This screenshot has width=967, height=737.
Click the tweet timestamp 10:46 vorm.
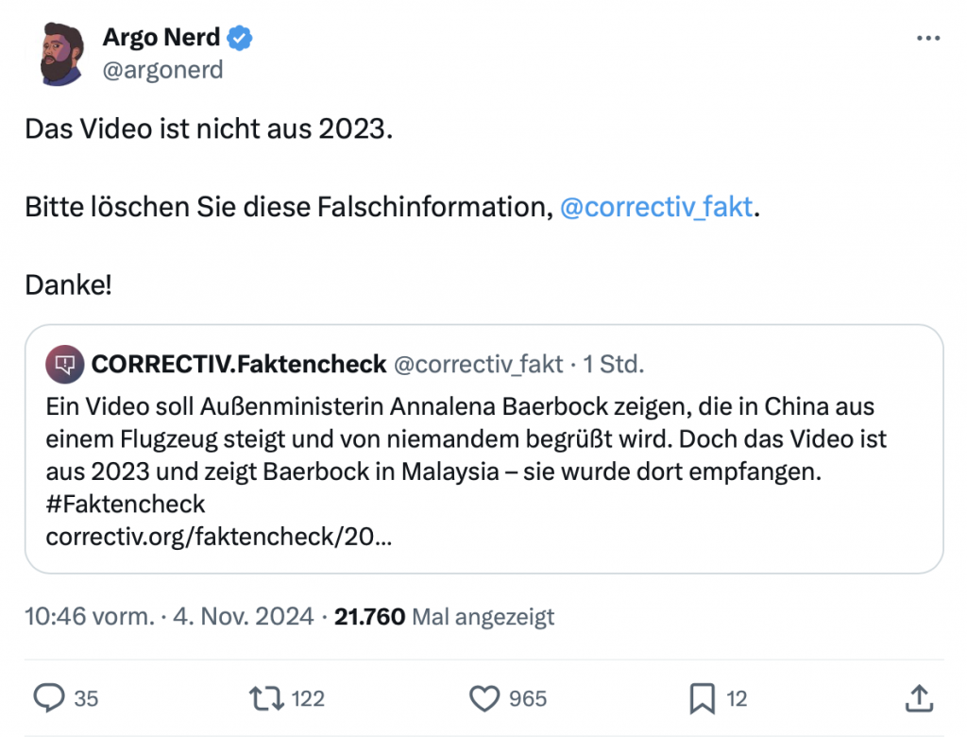[x=90, y=617]
